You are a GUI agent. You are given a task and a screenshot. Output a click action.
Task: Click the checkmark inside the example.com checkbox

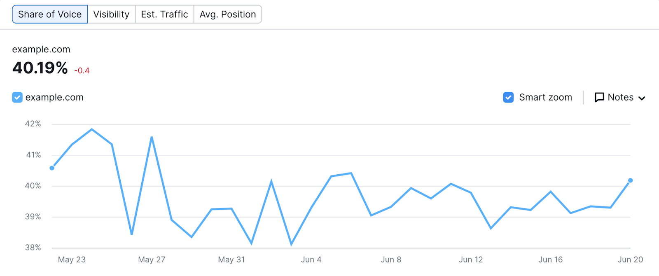coord(17,97)
